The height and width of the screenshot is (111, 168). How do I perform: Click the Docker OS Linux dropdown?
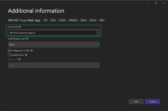pos(54,65)
